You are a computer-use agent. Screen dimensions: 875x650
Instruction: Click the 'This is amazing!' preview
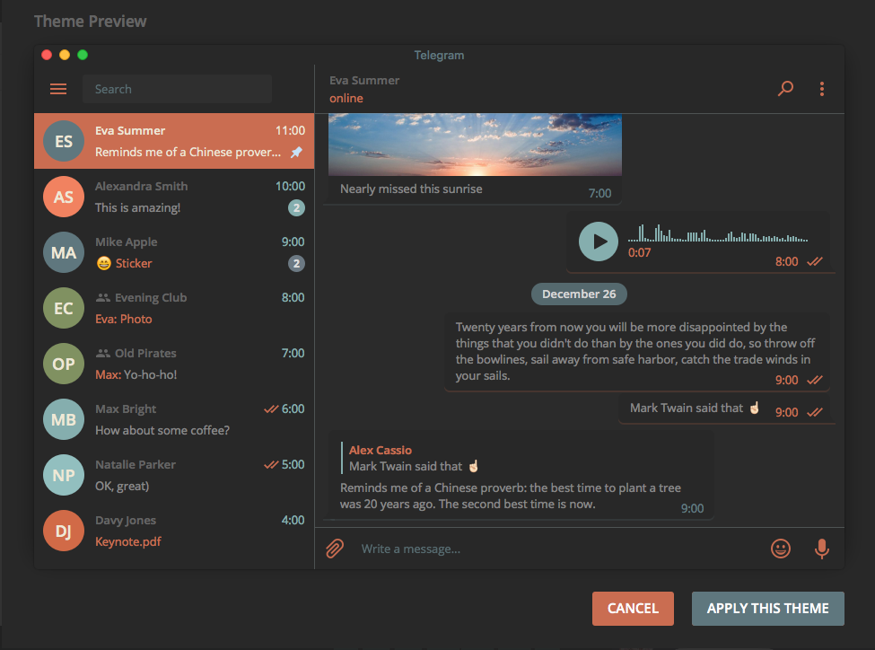tap(137, 207)
